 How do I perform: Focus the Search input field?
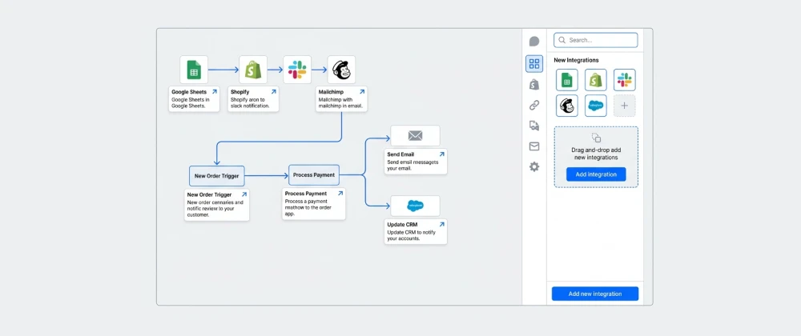tap(596, 40)
